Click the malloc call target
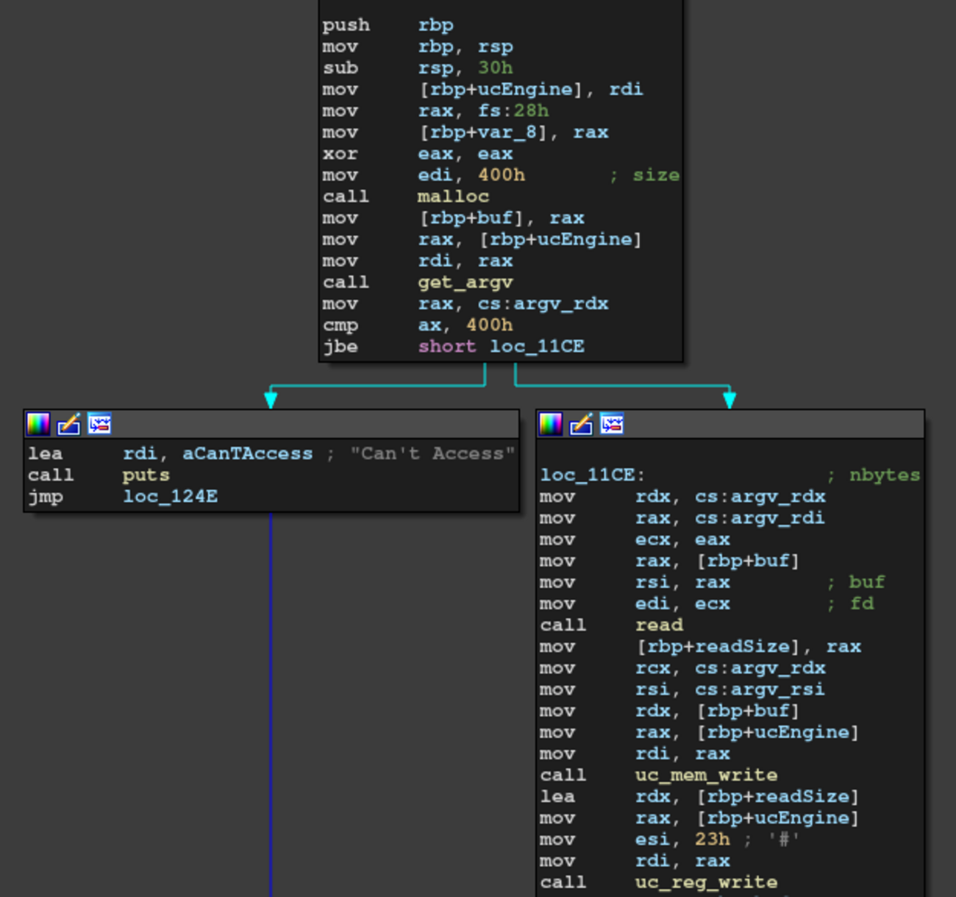The width and height of the screenshot is (956, 897). point(452,196)
